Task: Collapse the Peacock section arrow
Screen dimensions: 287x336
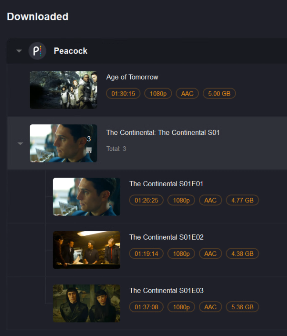Action: (x=19, y=51)
